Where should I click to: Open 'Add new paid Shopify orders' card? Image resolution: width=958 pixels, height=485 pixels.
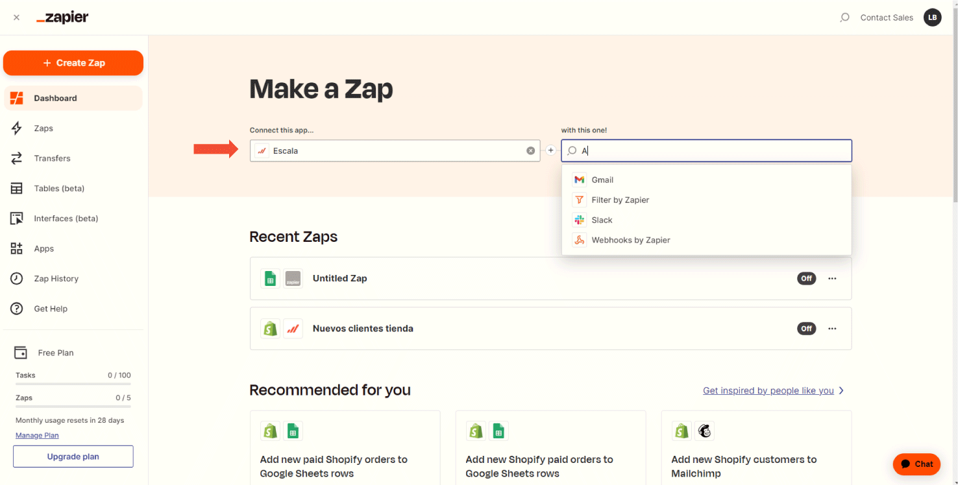(x=345, y=447)
